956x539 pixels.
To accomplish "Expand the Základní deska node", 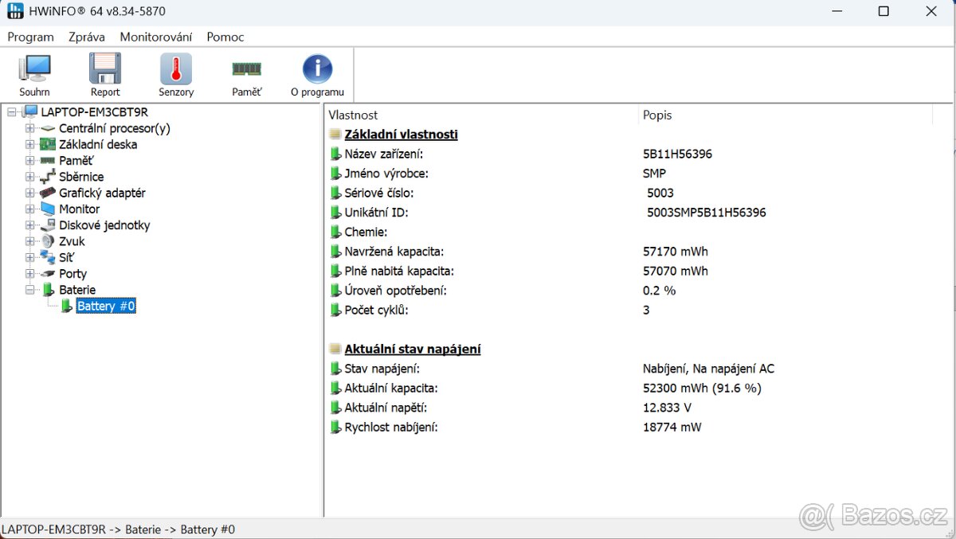I will point(30,145).
